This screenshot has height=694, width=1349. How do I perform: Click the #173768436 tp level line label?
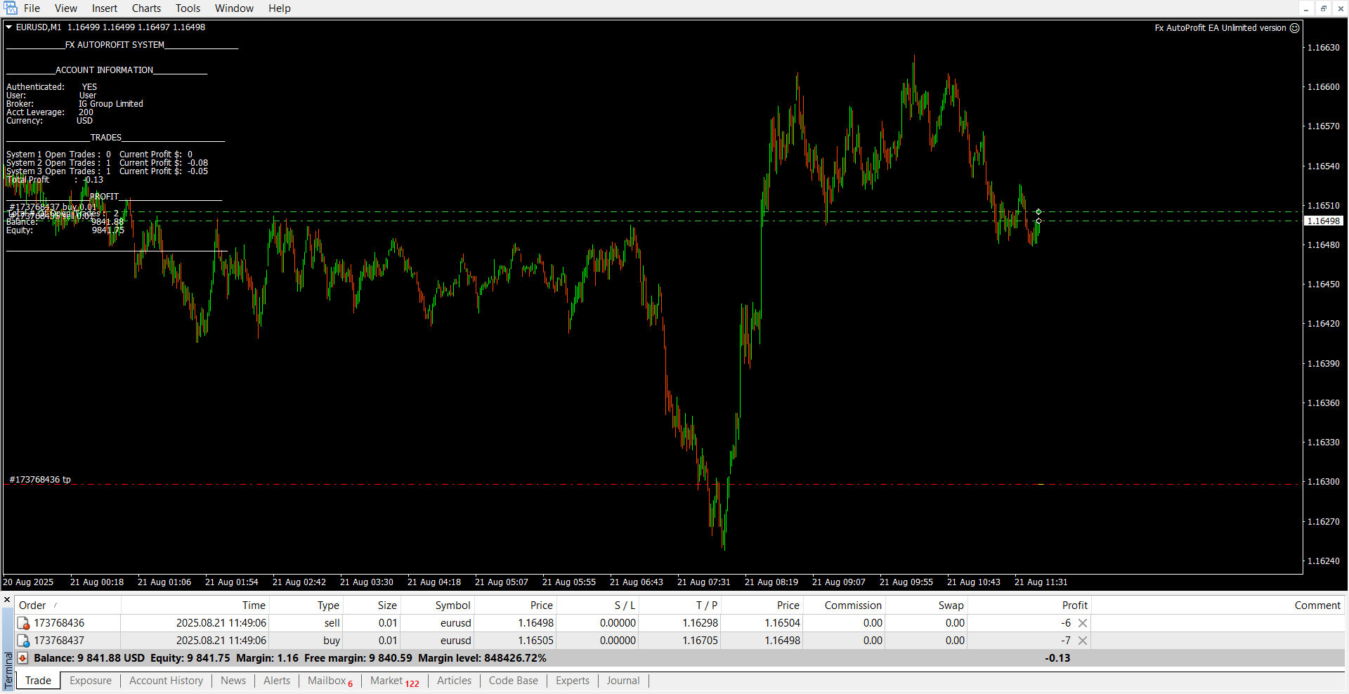40,480
